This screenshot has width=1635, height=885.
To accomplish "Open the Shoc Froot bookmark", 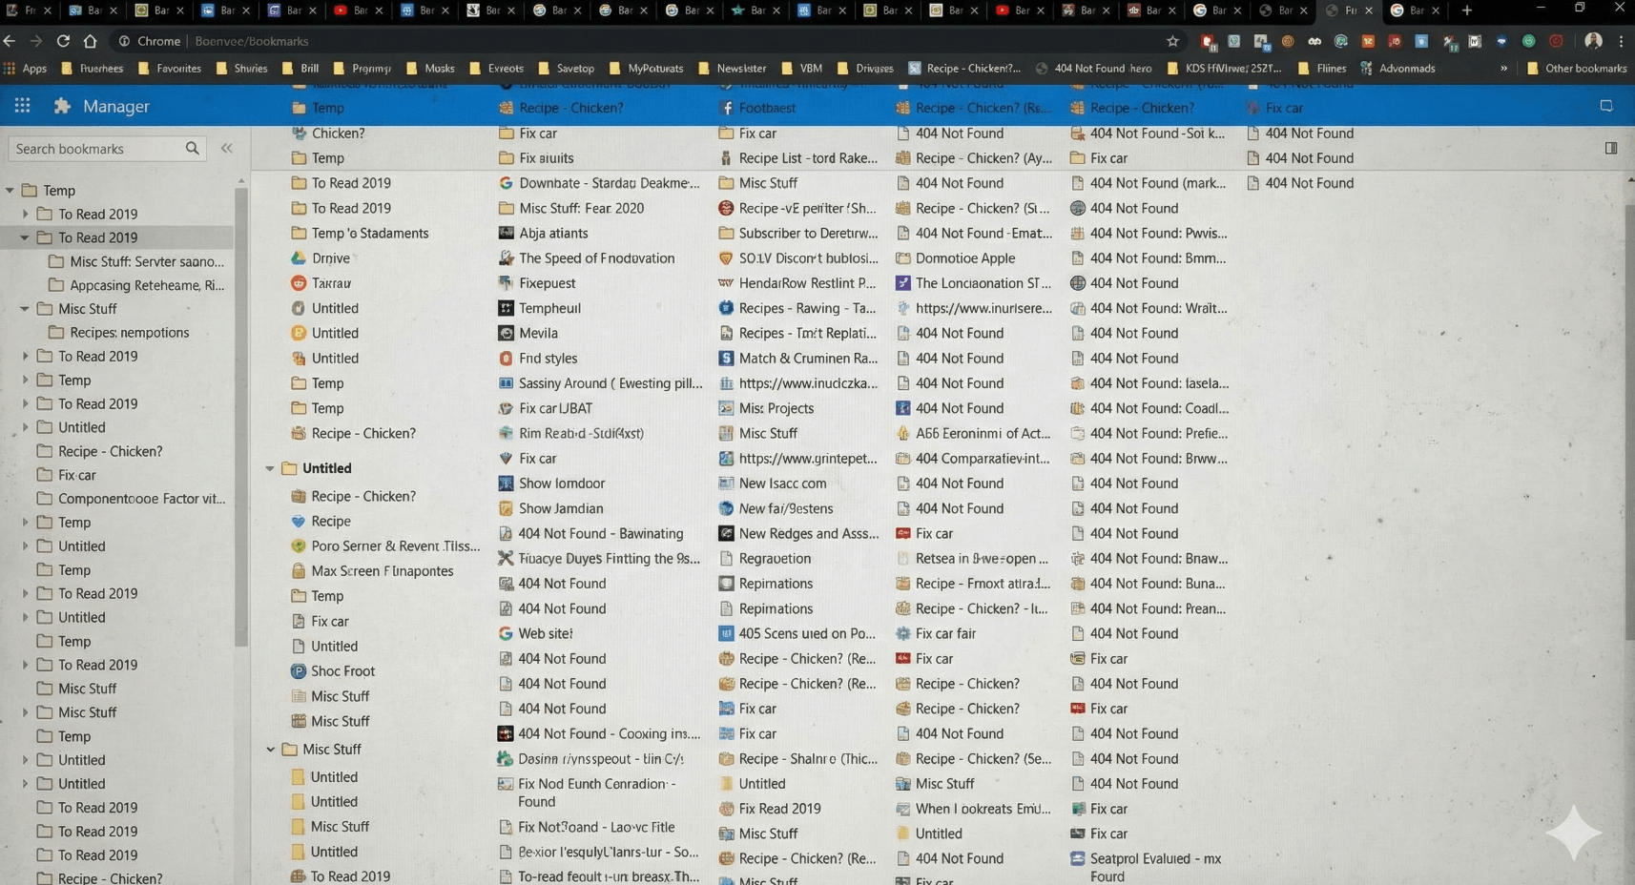I will pyautogui.click(x=342, y=671).
